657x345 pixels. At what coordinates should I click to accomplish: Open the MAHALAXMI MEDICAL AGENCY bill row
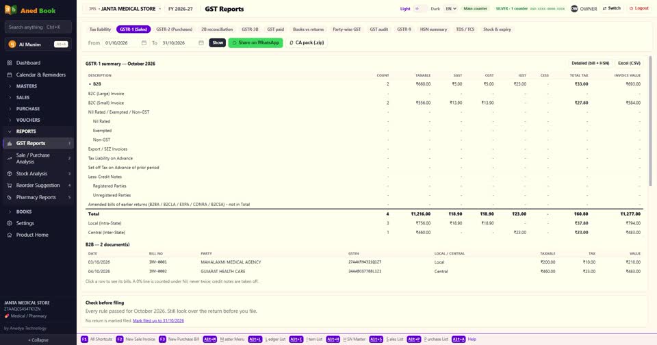pos(363,262)
